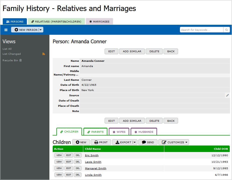This screenshot has width=232, height=180.
Task: Open the RSS feed icon beside List Changed
Action: click(44, 54)
